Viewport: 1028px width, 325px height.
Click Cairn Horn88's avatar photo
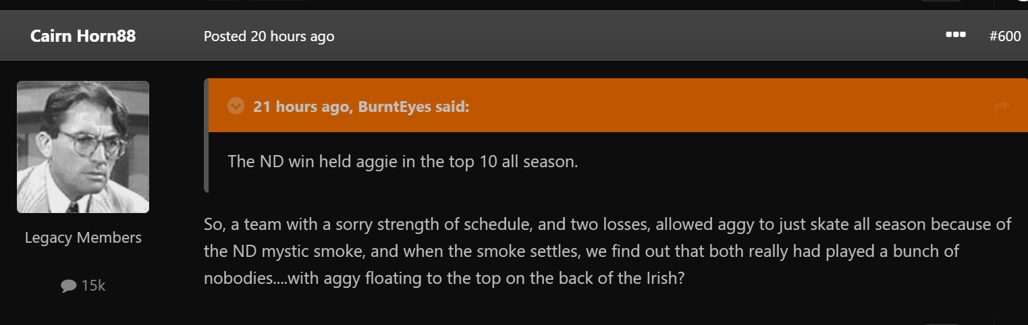[83, 147]
